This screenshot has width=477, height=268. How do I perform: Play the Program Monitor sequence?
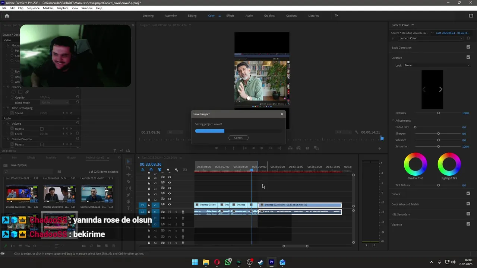[x=262, y=148]
